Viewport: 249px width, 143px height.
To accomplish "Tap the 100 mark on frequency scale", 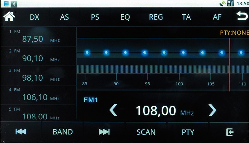I will tap(179, 84).
